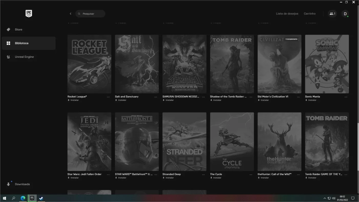Open Rocket League options three-dot menu
This screenshot has width=359, height=202.
pyautogui.click(x=108, y=97)
